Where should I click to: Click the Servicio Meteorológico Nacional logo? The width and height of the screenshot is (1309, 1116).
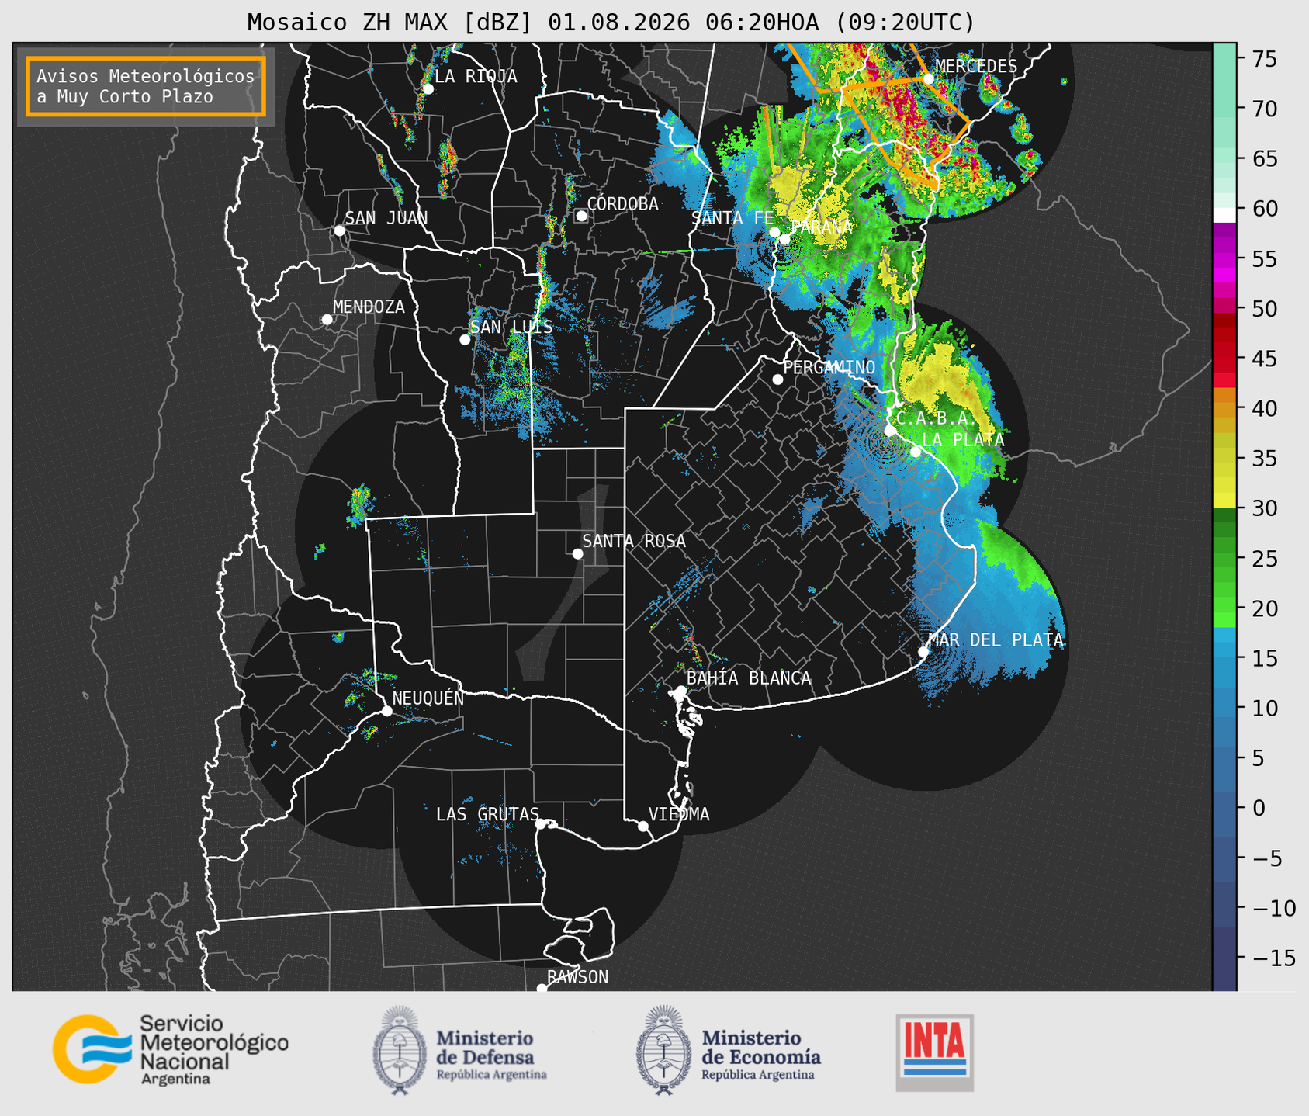[x=170, y=1049]
